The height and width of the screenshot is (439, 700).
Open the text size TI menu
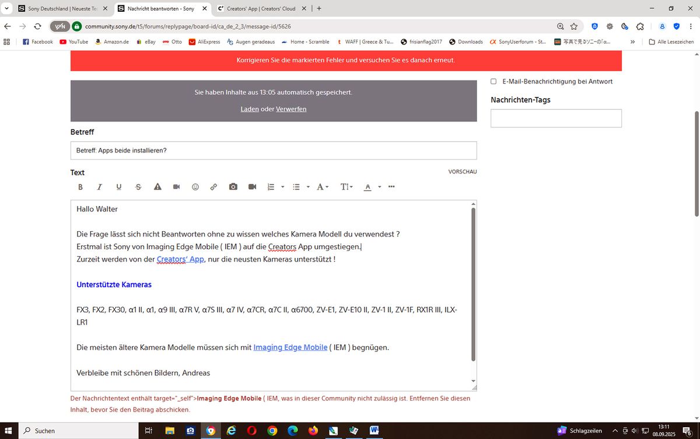[346, 187]
